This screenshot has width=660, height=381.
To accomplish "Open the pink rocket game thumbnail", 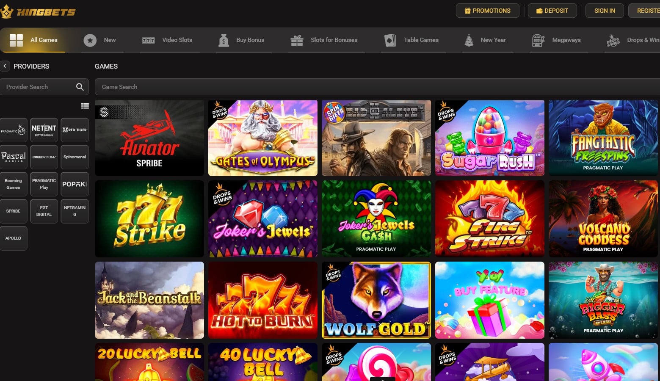I will click(x=603, y=362).
